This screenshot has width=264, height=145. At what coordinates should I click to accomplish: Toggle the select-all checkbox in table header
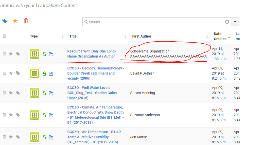pos(4,36)
